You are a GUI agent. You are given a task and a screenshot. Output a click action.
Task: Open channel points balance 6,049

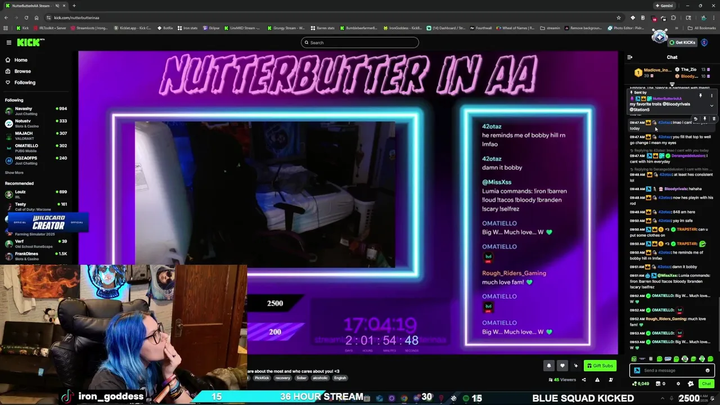point(641,384)
